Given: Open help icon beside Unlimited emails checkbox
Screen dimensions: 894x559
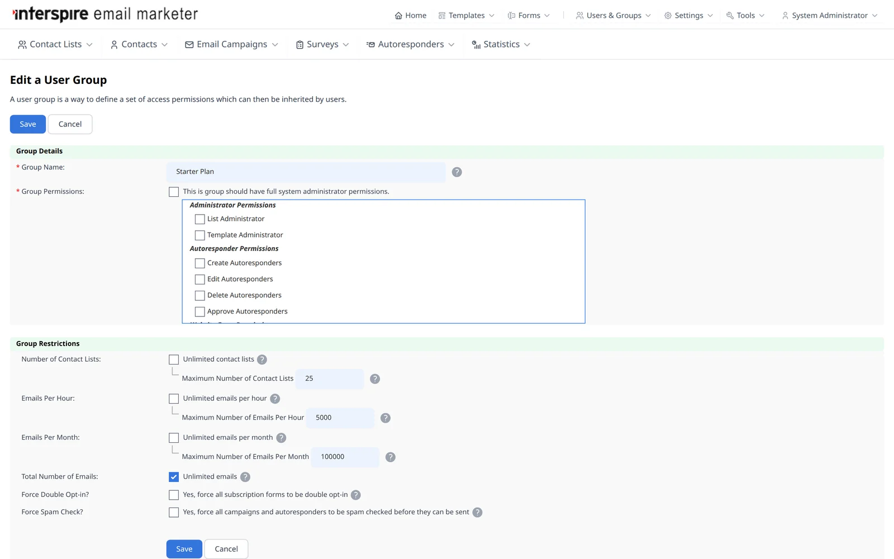Looking at the screenshot, I should 245,477.
